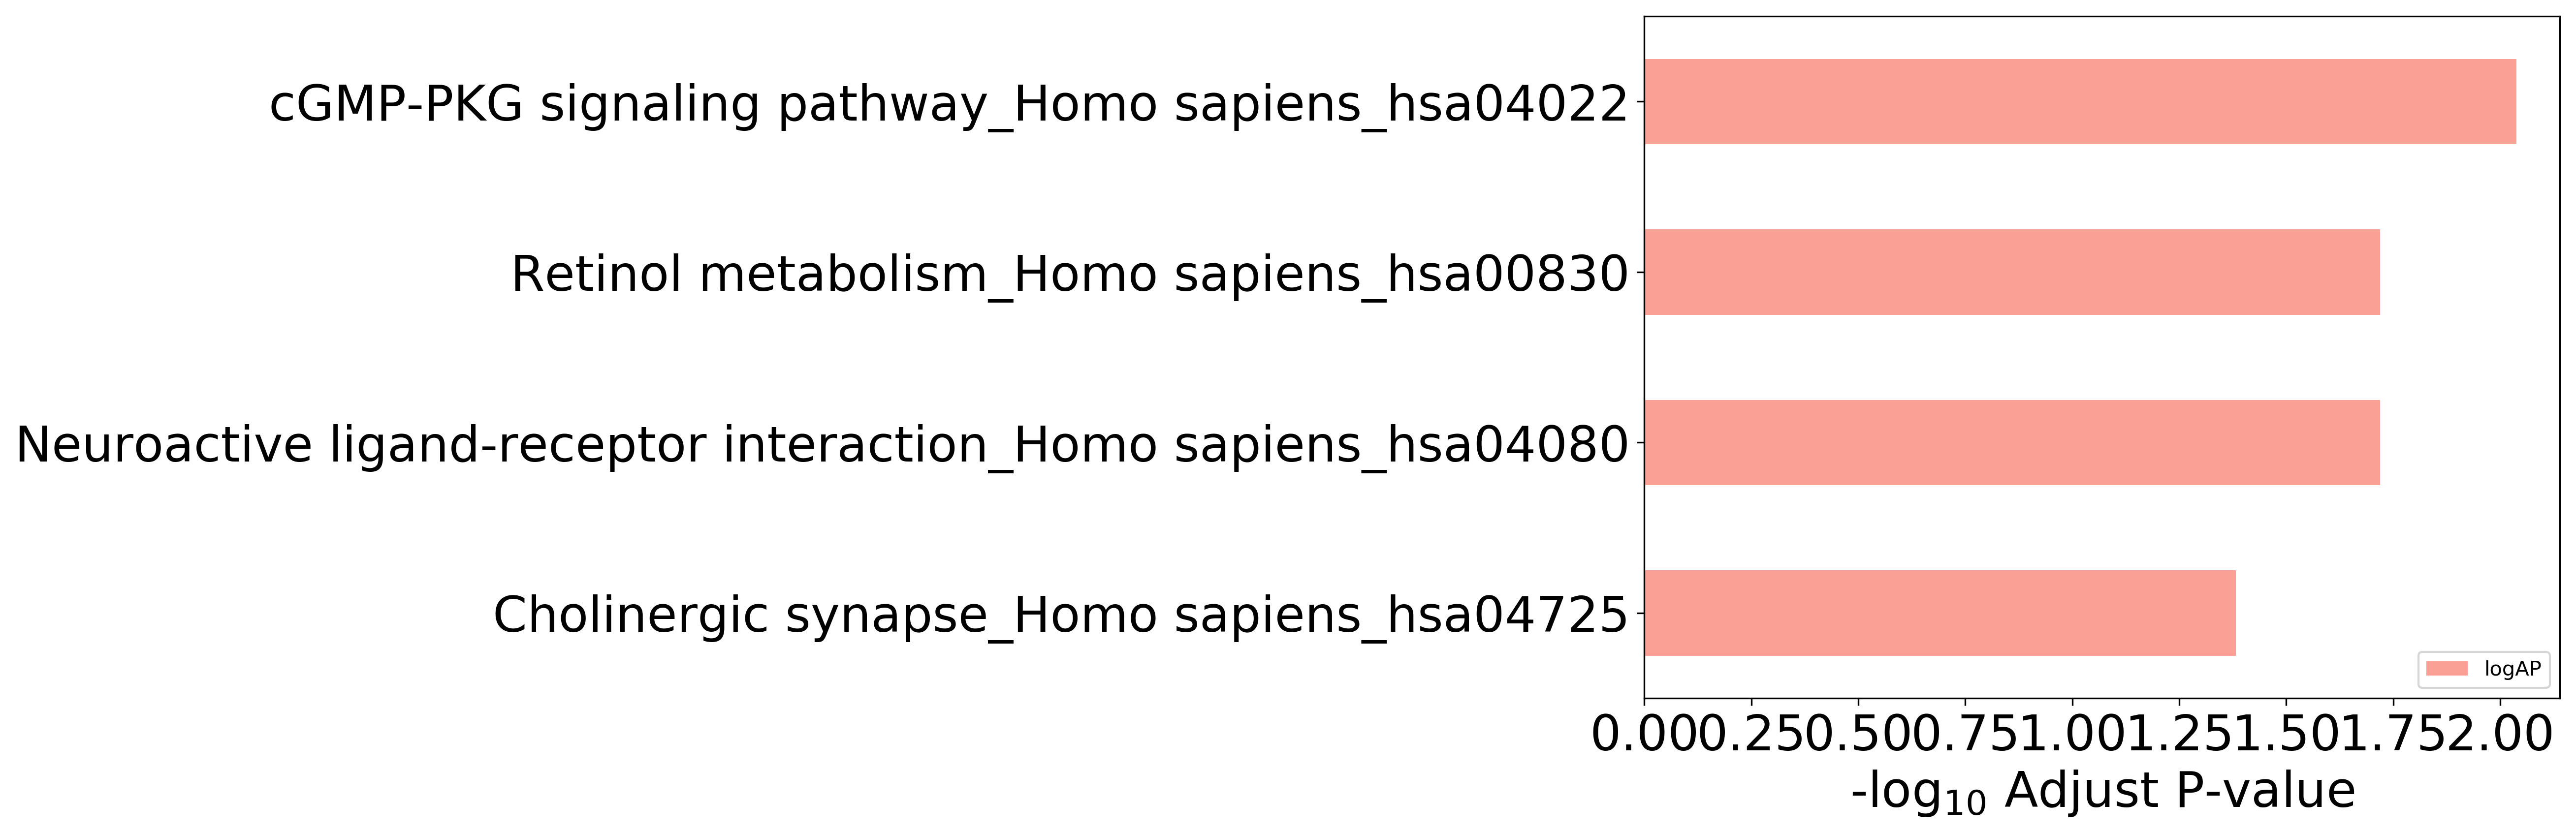Select the Cholinergic synapse bar
The image size is (2576, 833).
[x=1940, y=613]
